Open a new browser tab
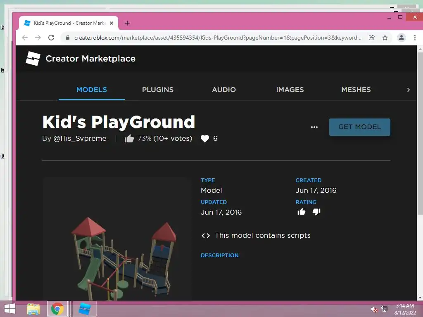 [x=127, y=23]
